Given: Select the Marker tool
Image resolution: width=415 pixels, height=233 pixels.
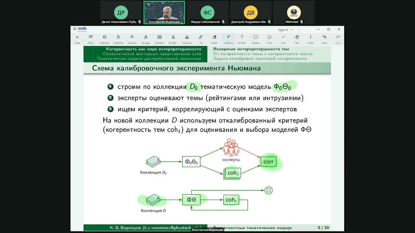Looking at the screenshot, I should (x=228, y=39).
